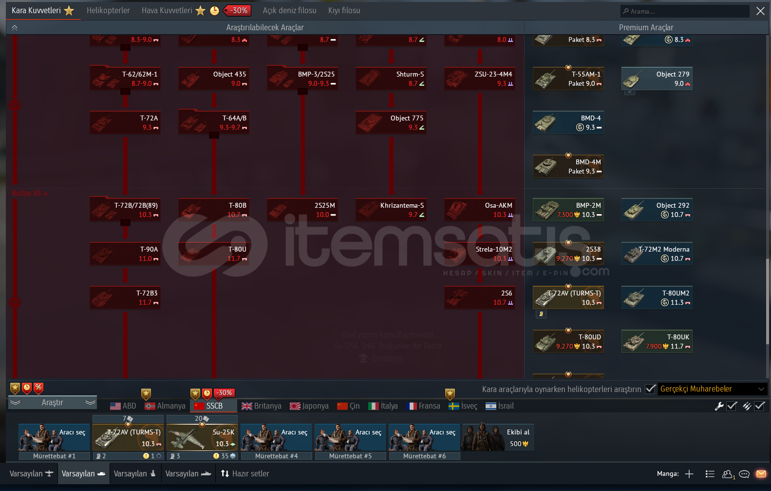Select the Object 435 tank card
Screen dimensions: 771x491
coord(214,79)
